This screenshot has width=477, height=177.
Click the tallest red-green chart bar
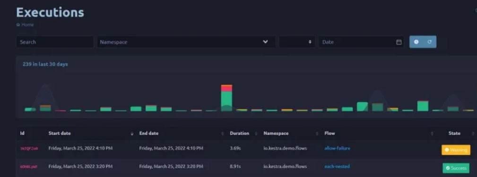click(x=226, y=98)
